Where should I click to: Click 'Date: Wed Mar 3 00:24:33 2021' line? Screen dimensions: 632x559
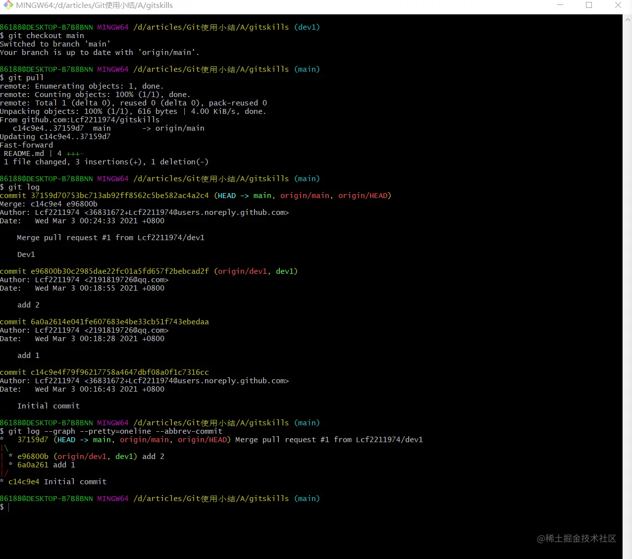pos(82,221)
